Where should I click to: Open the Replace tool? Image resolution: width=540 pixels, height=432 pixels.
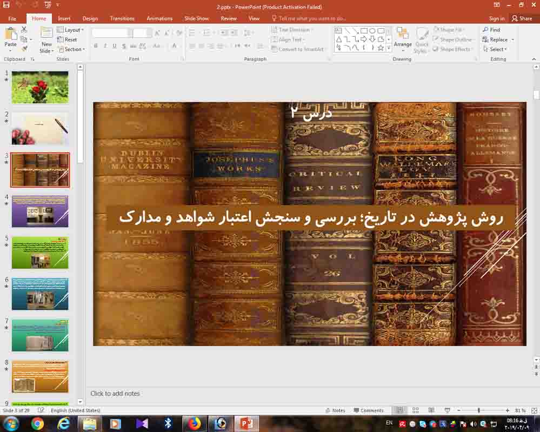click(x=497, y=39)
